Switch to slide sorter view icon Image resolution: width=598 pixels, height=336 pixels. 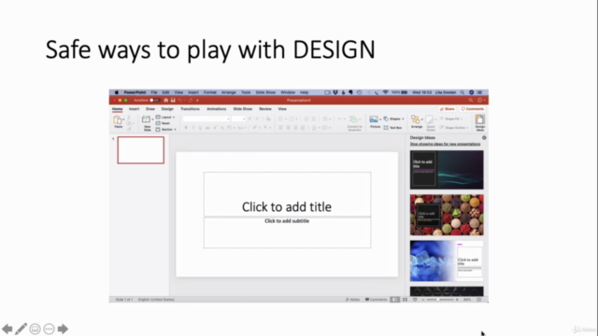[x=405, y=300]
